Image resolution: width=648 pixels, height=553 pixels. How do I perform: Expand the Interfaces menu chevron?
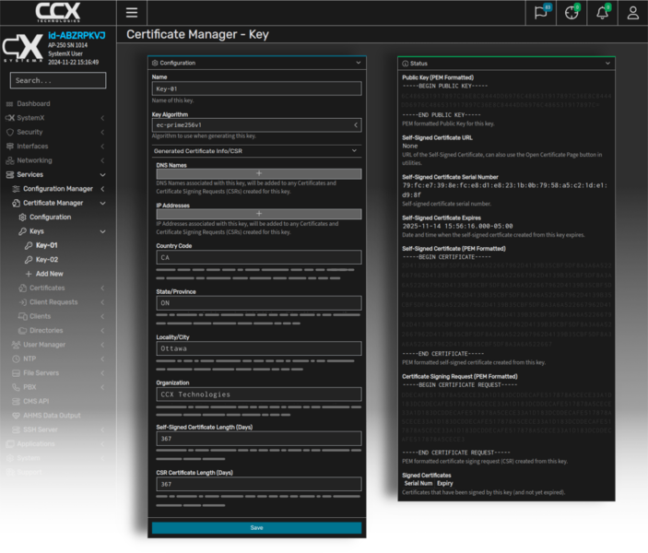[102, 147]
